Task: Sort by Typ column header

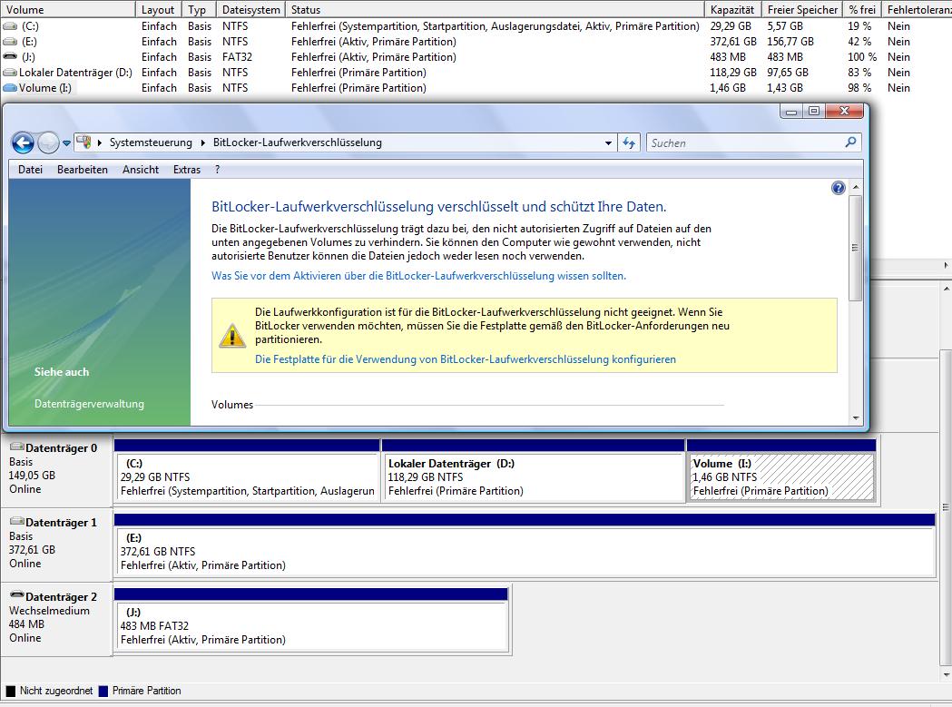Action: [x=197, y=10]
